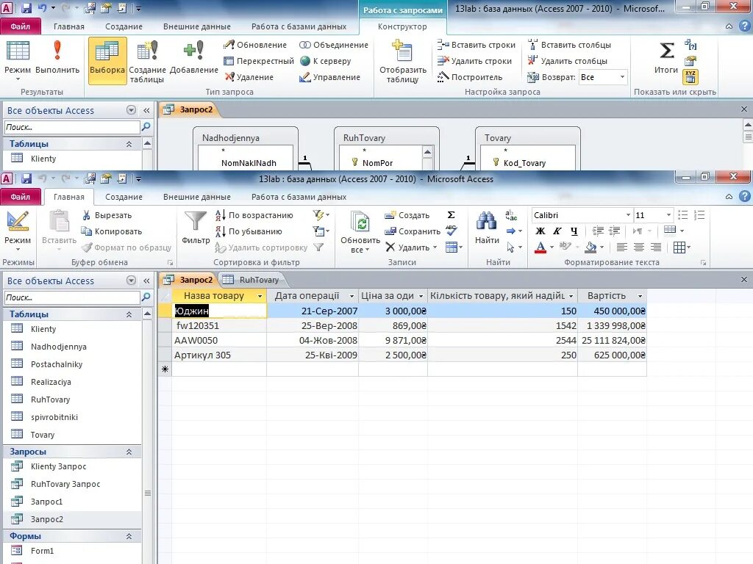Click the Удалить records button
This screenshot has width=753, height=564.
pos(412,247)
